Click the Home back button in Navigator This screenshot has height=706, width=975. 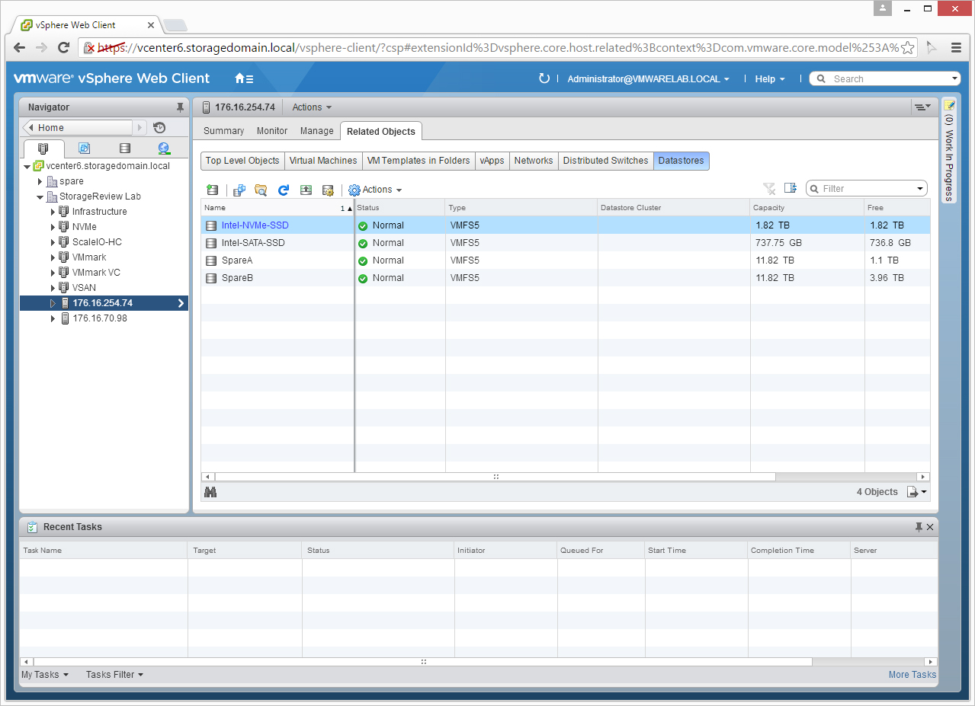[x=77, y=128]
